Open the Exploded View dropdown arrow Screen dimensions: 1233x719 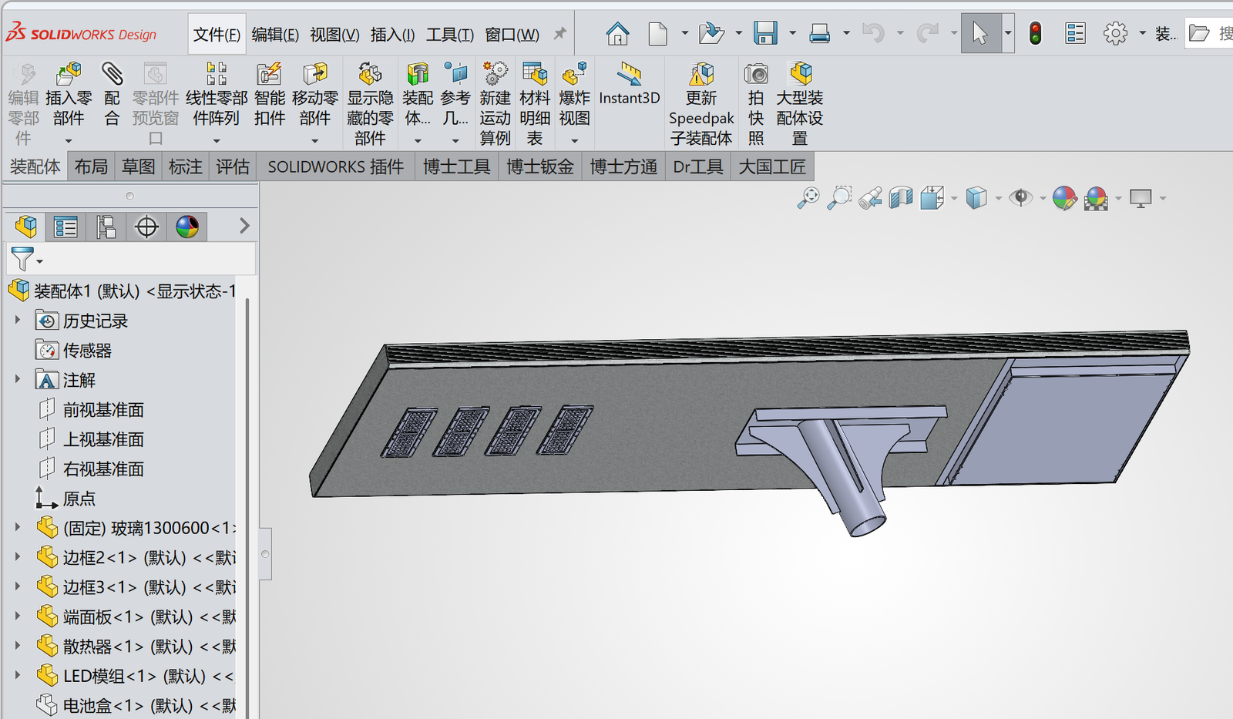click(x=574, y=141)
